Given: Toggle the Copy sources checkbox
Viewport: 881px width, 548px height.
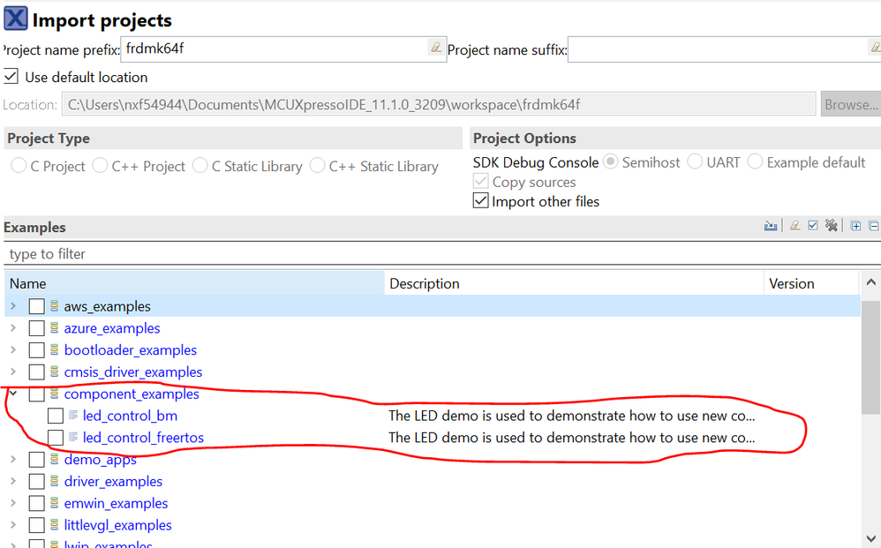Looking at the screenshot, I should [x=480, y=182].
